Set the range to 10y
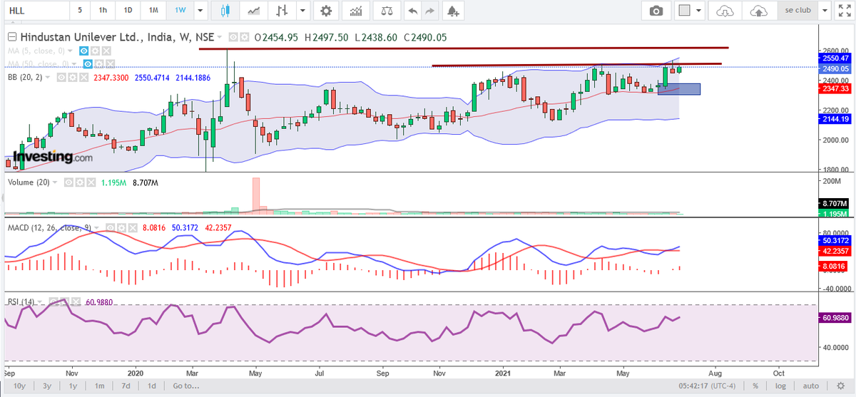 tap(19, 386)
